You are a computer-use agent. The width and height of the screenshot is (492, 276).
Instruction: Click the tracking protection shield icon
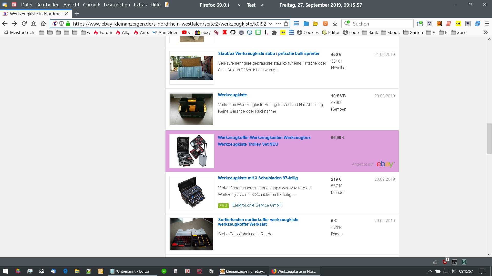[x=61, y=24]
